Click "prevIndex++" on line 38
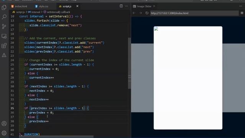The image size is (245, 138). pyautogui.click(x=39, y=121)
